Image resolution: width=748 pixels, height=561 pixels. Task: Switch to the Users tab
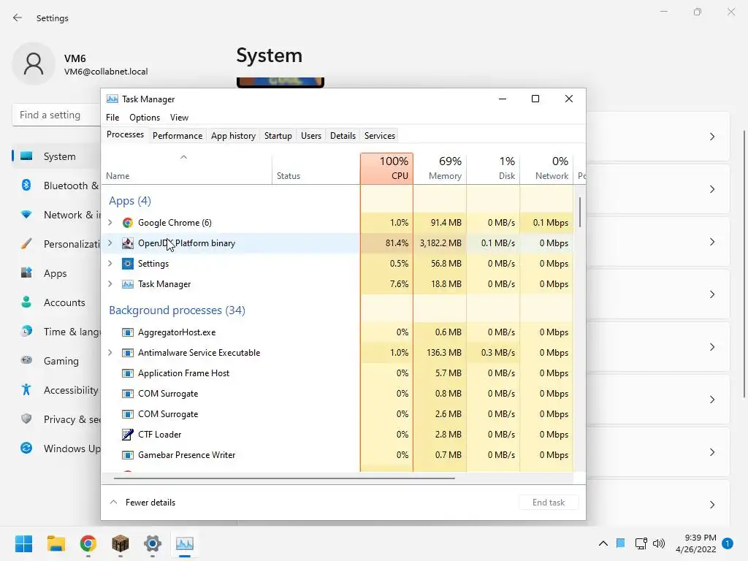pyautogui.click(x=311, y=136)
